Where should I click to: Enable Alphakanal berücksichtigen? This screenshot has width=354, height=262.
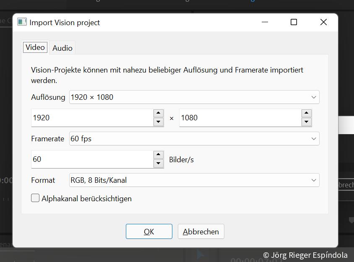point(35,198)
